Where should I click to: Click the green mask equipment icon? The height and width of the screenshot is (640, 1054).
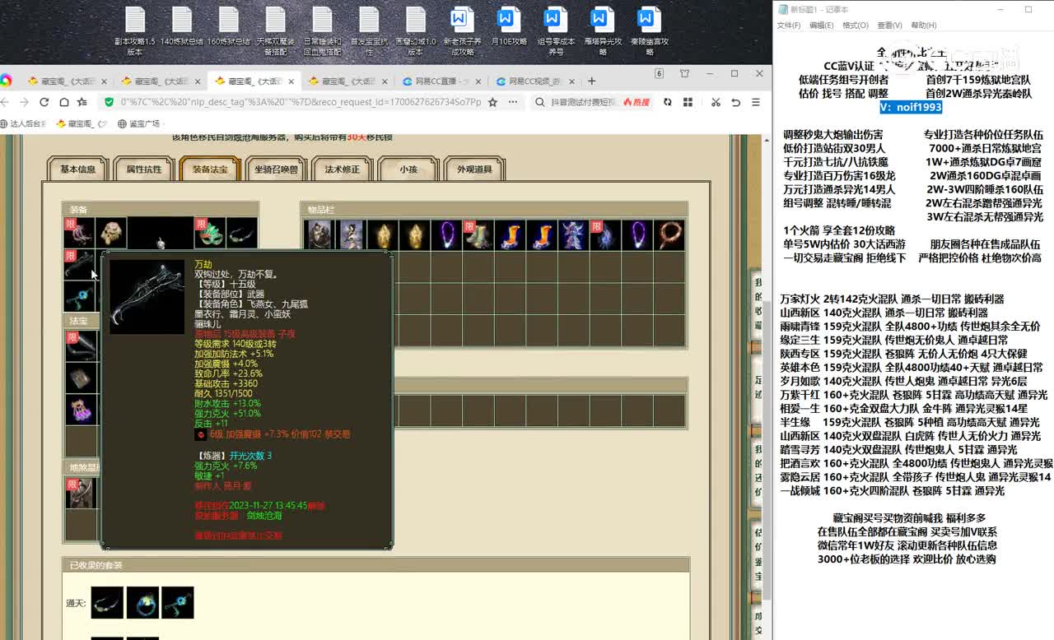[x=210, y=234]
